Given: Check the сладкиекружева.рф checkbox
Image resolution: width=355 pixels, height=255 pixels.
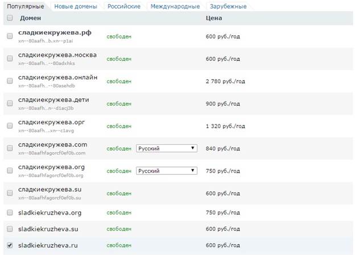Looking at the screenshot, I should pos(10,36).
